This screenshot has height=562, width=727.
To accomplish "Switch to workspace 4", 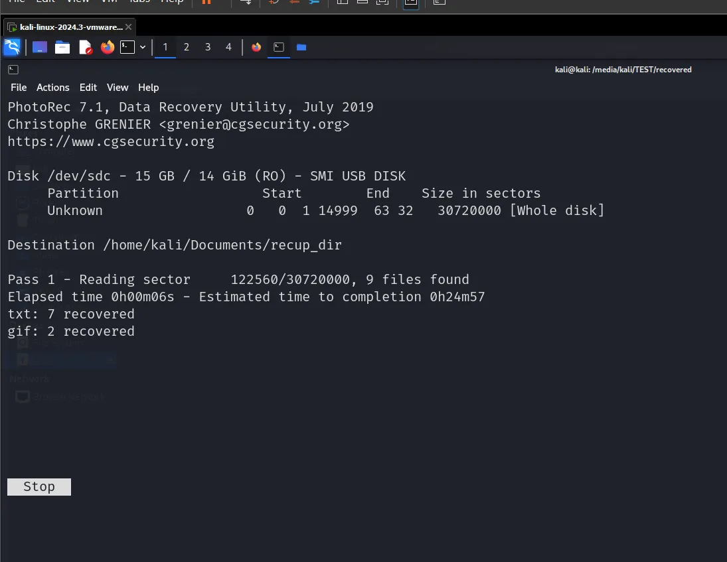I will tap(229, 47).
